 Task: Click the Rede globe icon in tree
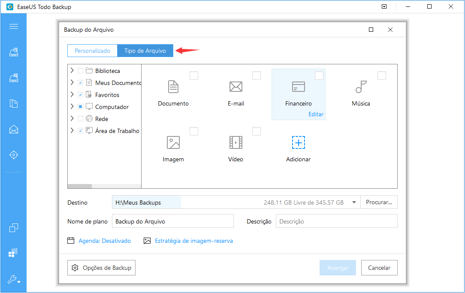(89, 119)
